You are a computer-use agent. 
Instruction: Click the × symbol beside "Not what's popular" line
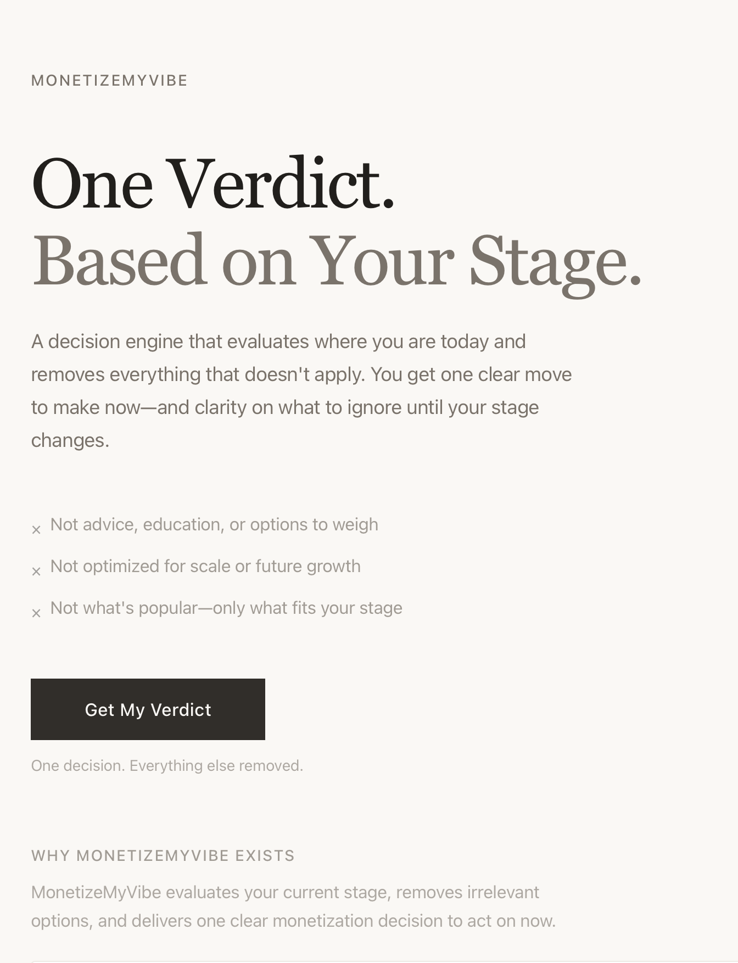tap(37, 613)
